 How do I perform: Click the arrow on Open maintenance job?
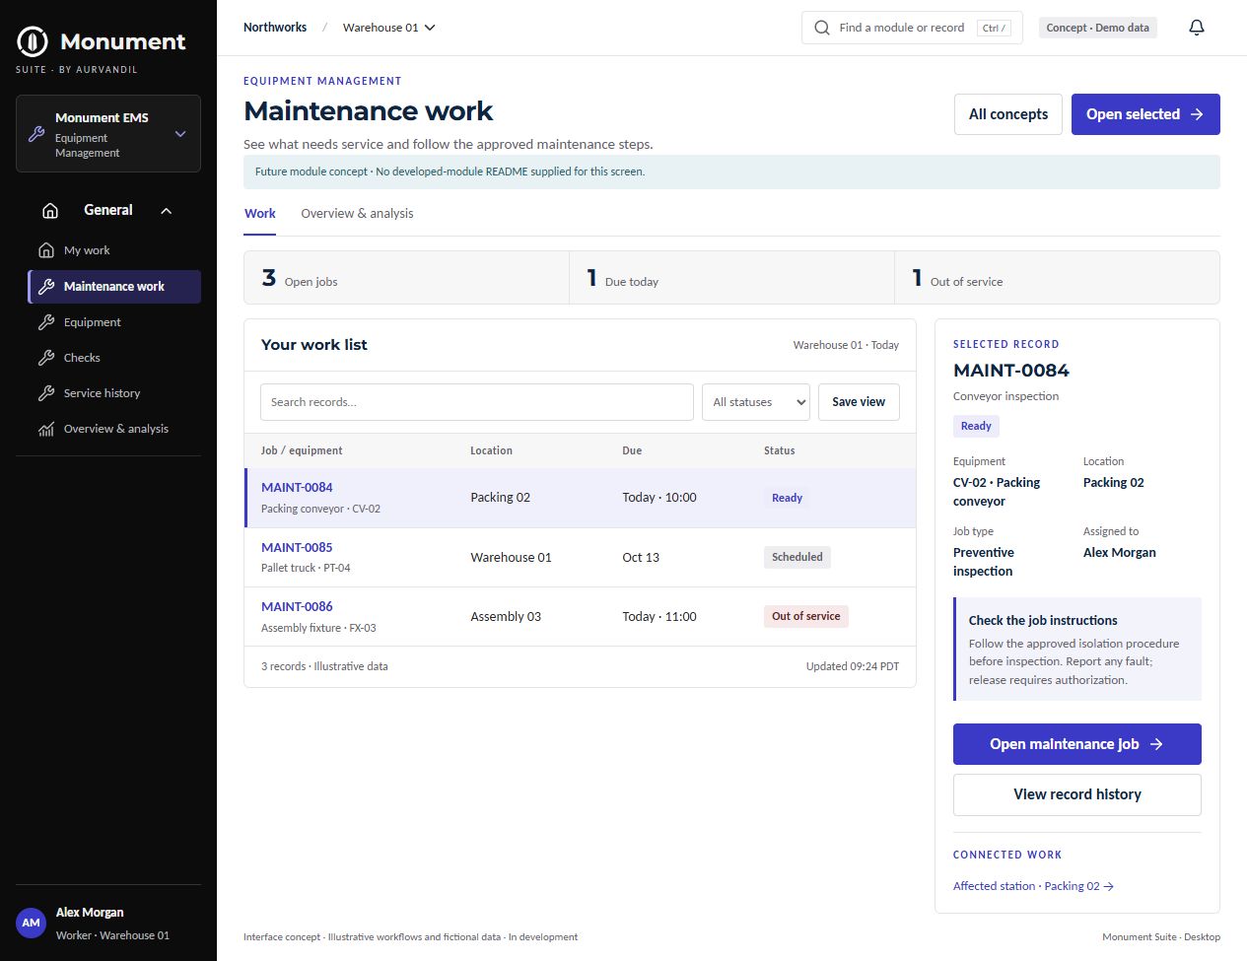pyautogui.click(x=1157, y=744)
